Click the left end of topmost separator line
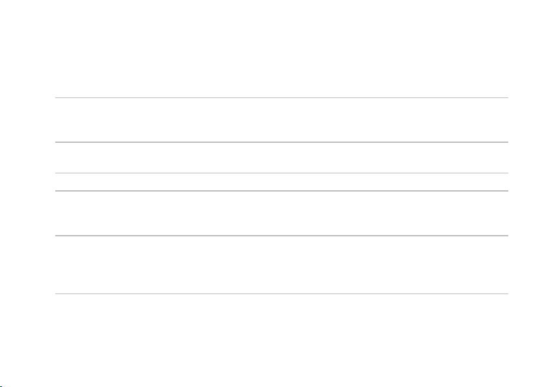The image size is (546, 387). (57, 97)
